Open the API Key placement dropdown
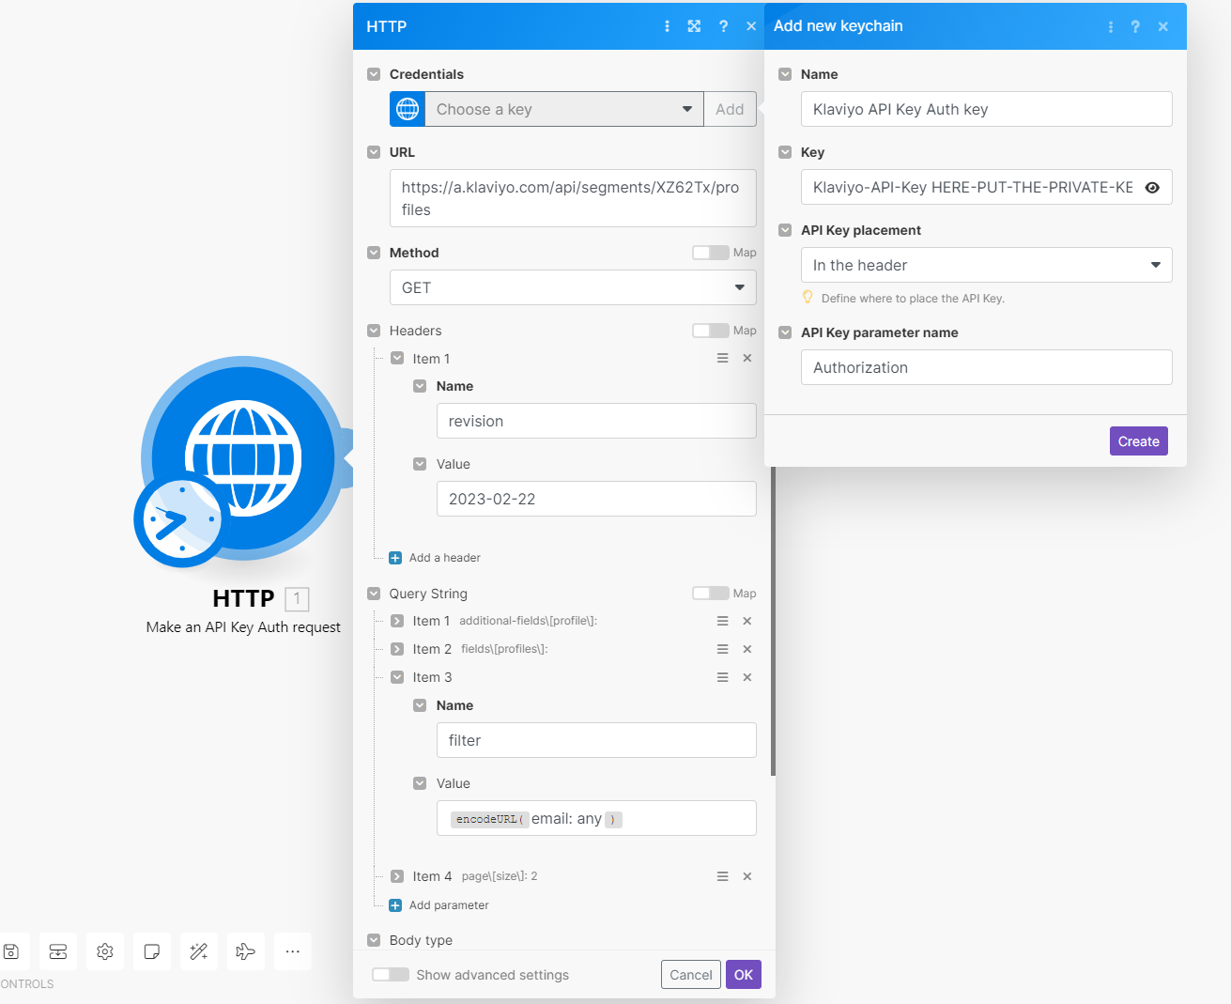The height and width of the screenshot is (1004, 1231). point(987,265)
